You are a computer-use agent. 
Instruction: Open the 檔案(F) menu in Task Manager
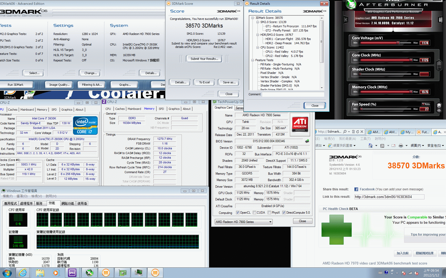click(7, 196)
